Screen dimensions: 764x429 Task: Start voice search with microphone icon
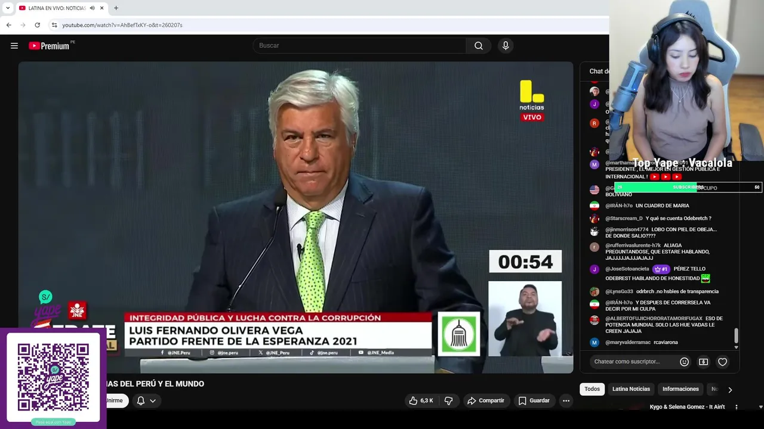tap(506, 45)
